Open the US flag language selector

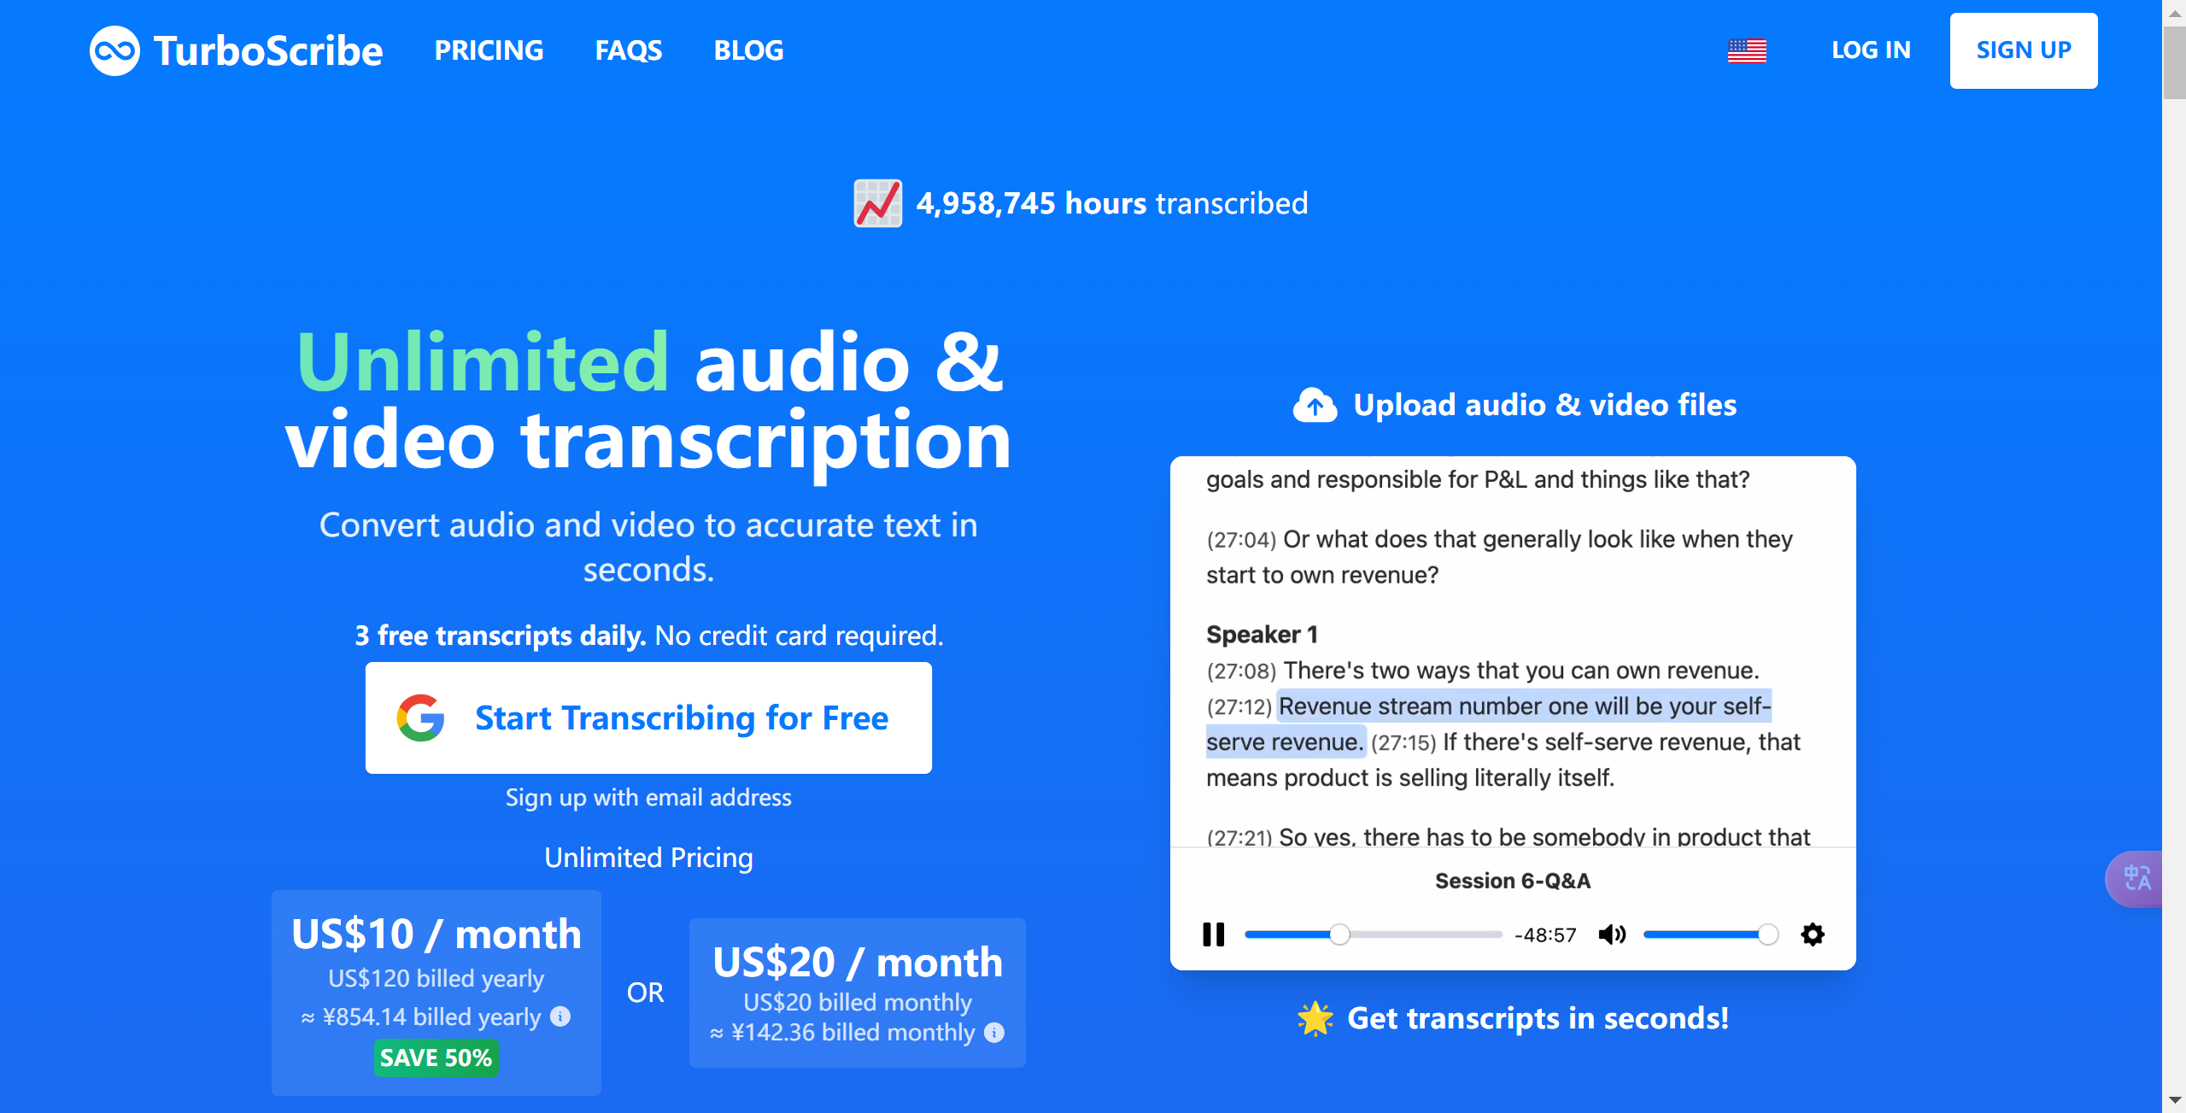pos(1747,50)
